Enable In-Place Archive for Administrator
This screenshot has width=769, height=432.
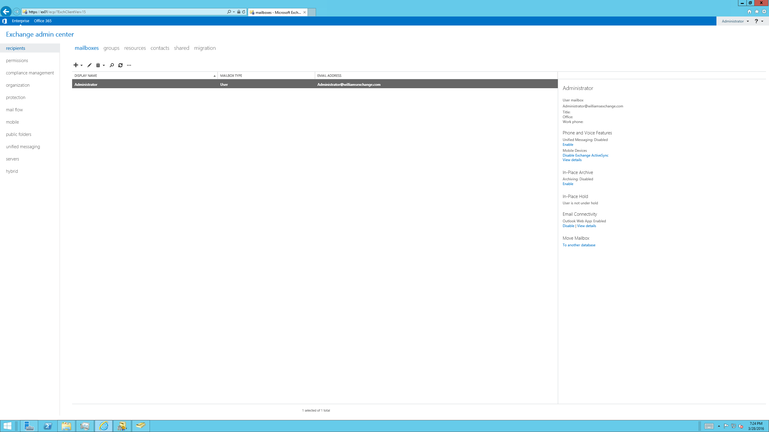567,184
